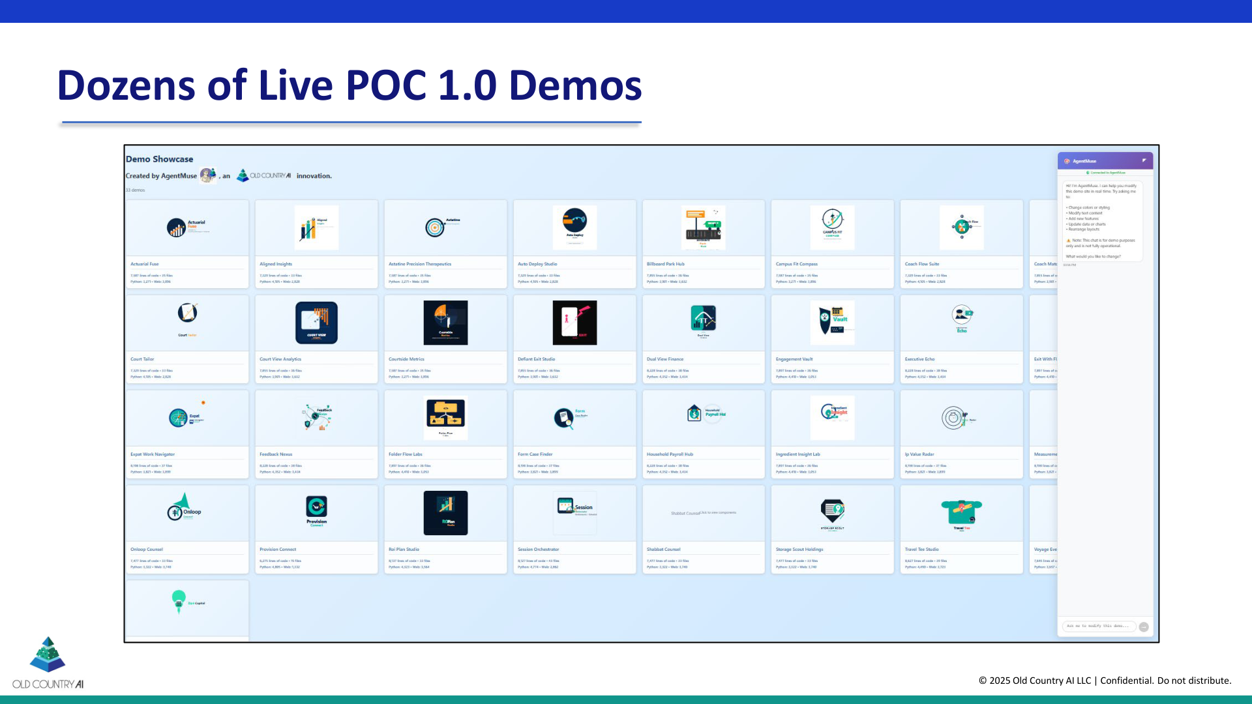The image size is (1252, 704).
Task: Collapse the AgentMuse chat panel arrow
Action: click(1144, 160)
